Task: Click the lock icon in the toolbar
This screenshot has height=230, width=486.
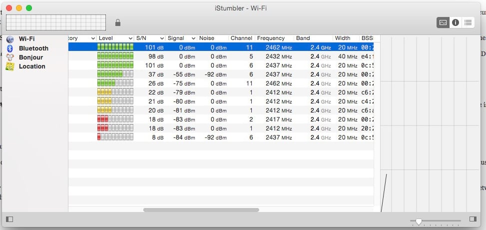Action: pyautogui.click(x=118, y=22)
